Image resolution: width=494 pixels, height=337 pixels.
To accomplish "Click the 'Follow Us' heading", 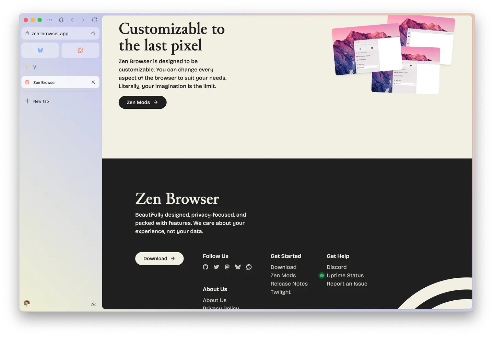I will click(215, 256).
